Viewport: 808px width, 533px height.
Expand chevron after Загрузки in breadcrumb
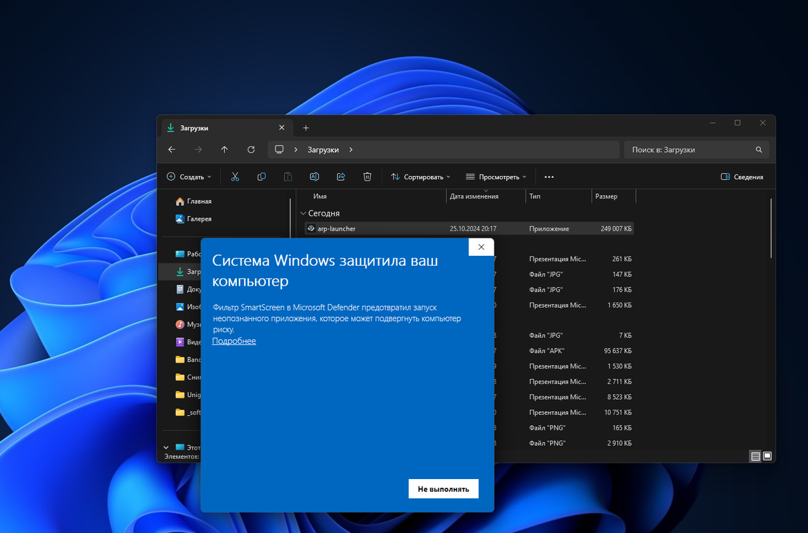[351, 150]
